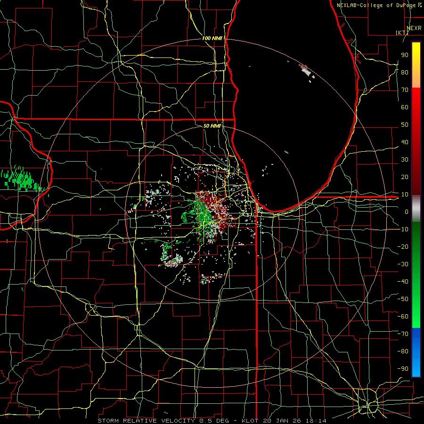Click the -40 value on velocity scale
This screenshot has height=424, width=424.
coord(403,282)
